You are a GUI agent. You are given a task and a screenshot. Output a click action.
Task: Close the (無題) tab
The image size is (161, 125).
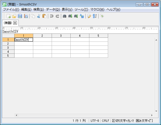pos(15,23)
